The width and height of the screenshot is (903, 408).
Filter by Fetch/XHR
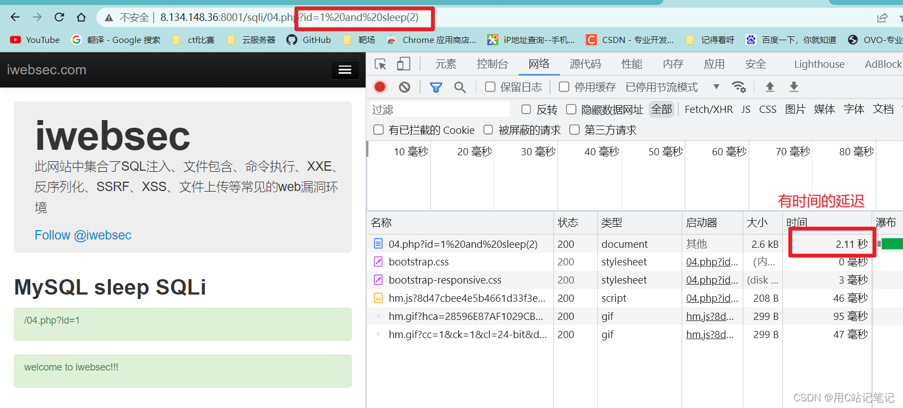(x=709, y=109)
